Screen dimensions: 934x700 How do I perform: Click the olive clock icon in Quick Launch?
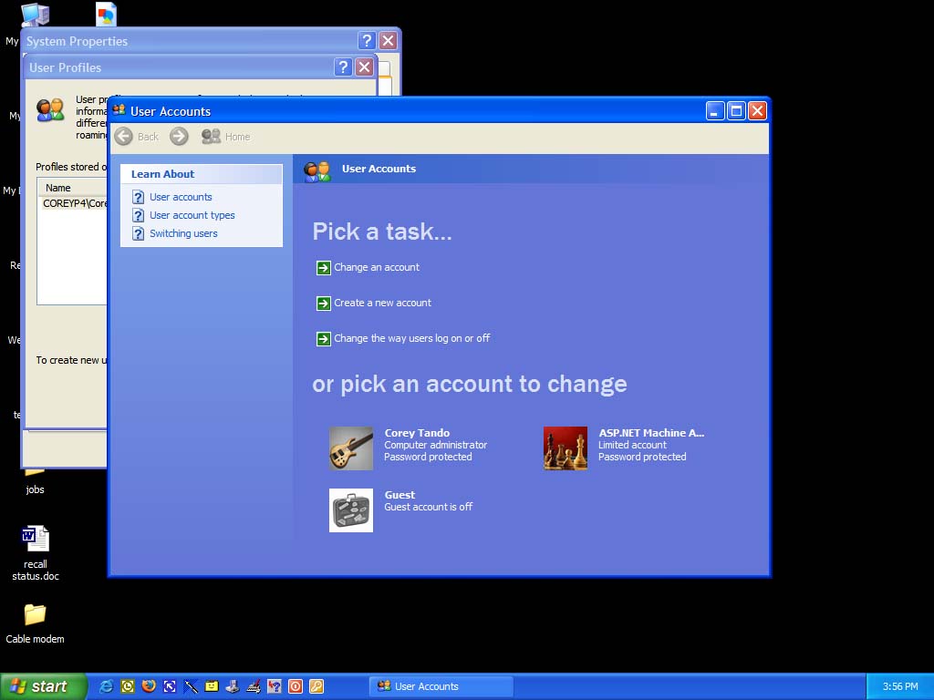click(x=128, y=686)
